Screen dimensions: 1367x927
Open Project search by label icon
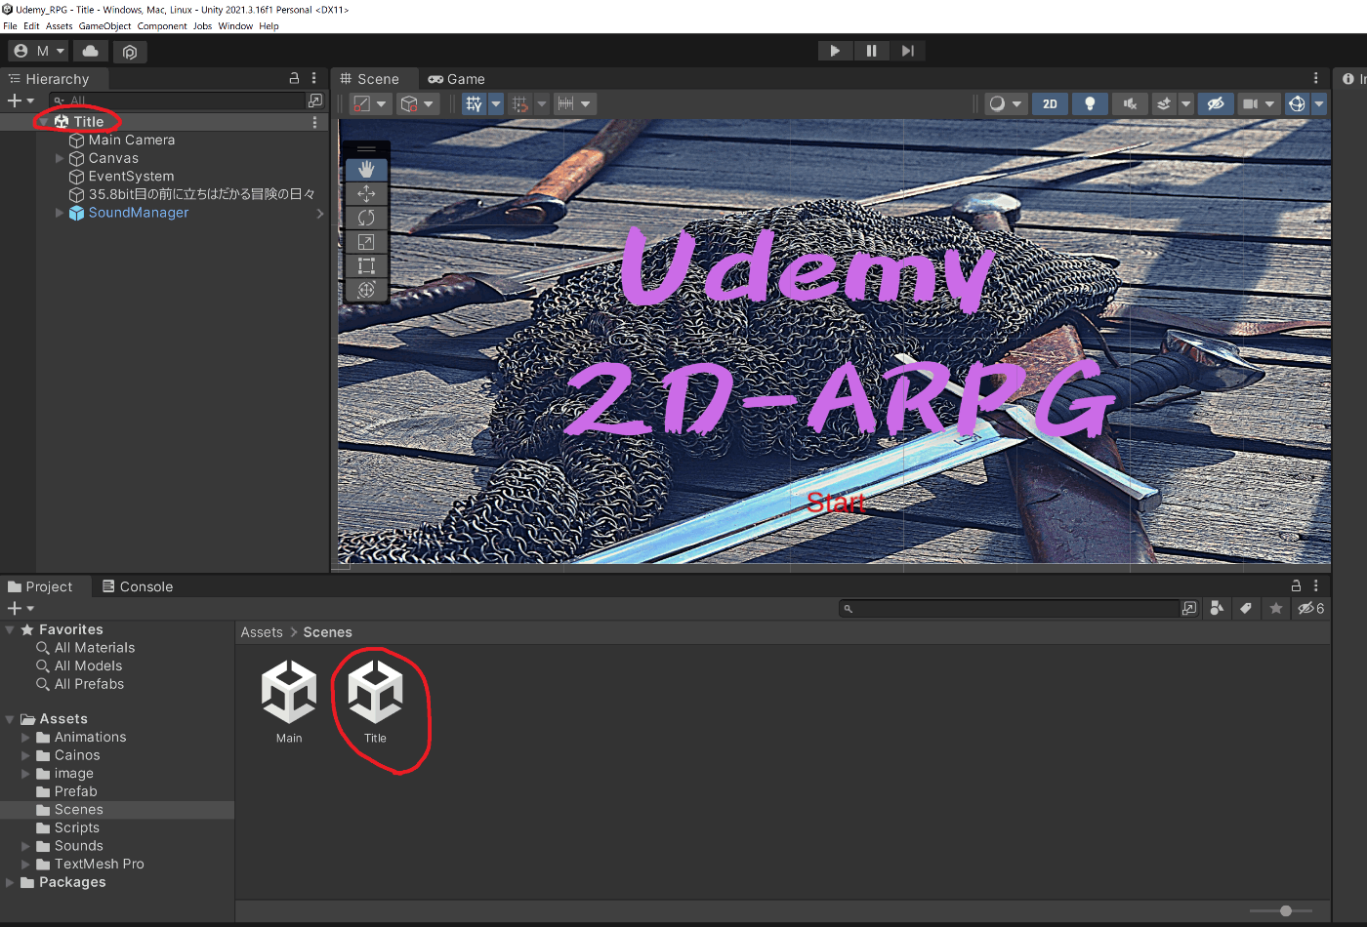click(x=1246, y=608)
